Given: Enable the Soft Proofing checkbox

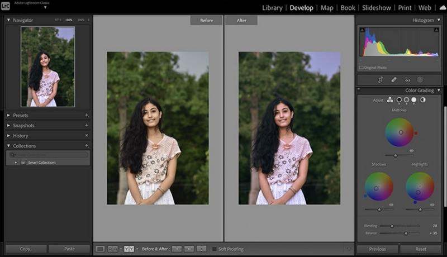Looking at the screenshot, I should [x=215, y=249].
